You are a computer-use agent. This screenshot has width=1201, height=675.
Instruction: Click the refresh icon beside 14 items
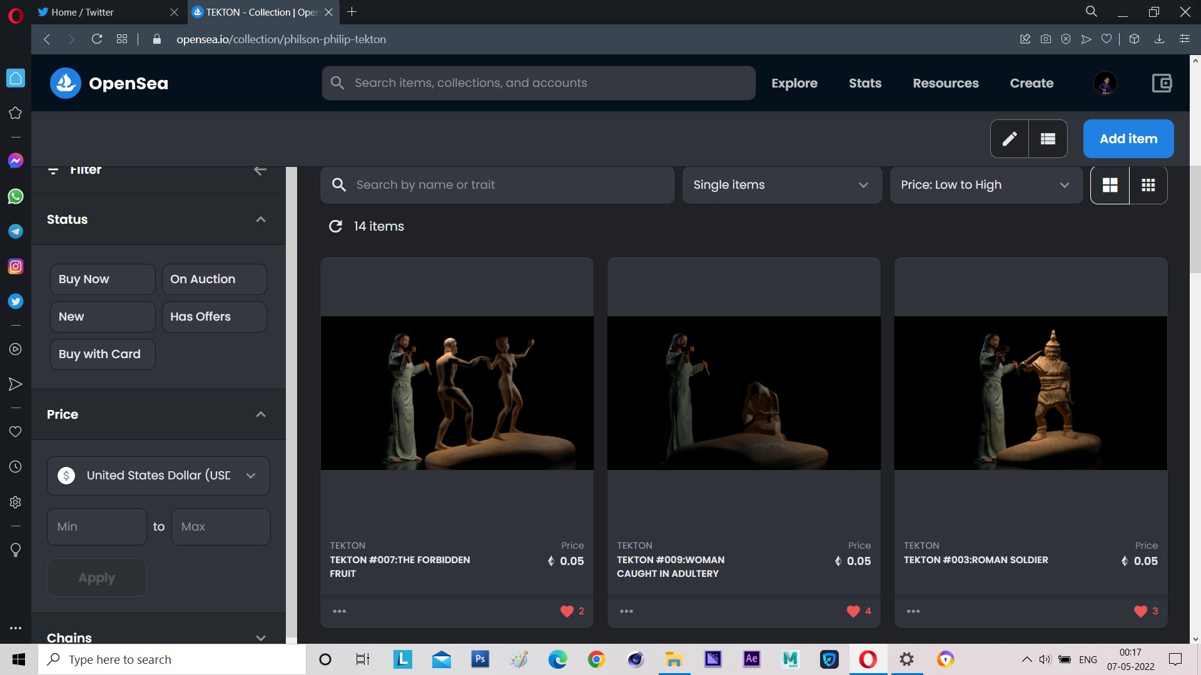336,226
